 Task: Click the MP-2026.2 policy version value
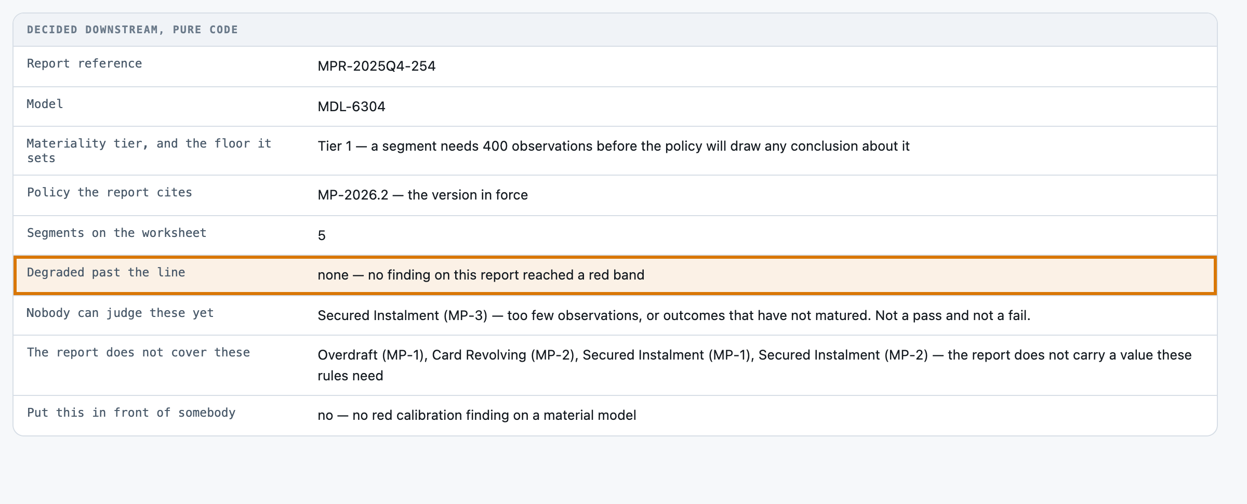422,195
